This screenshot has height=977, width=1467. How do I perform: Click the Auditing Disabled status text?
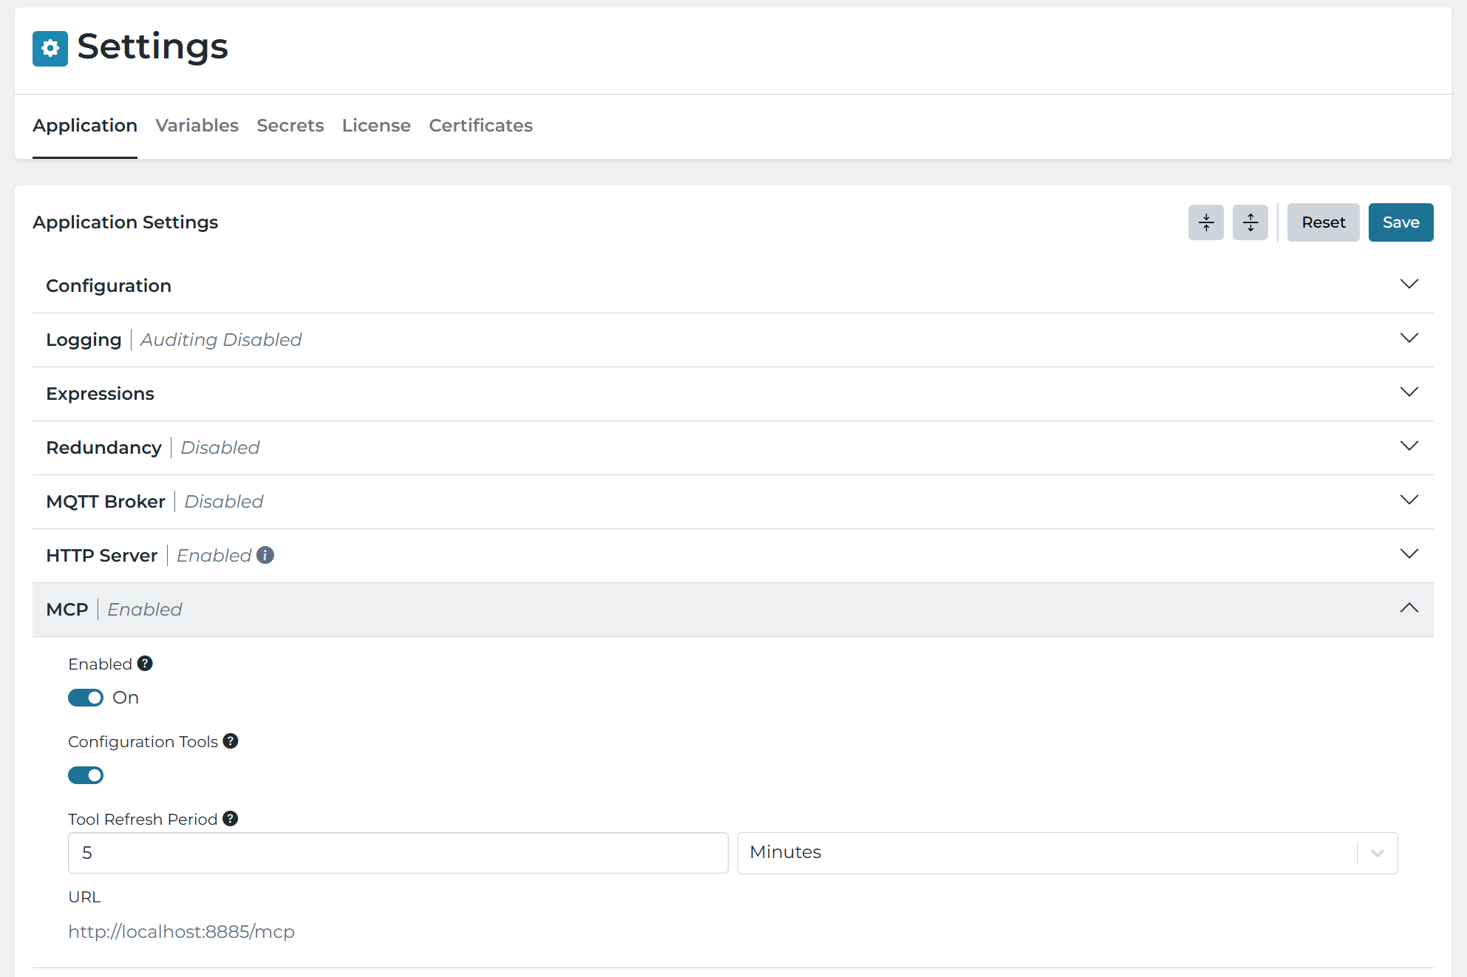point(221,340)
